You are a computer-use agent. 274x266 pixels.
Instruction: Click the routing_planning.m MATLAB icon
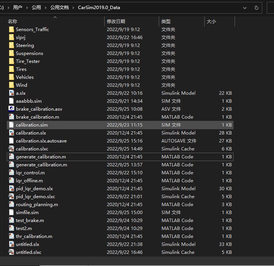coord(11,204)
